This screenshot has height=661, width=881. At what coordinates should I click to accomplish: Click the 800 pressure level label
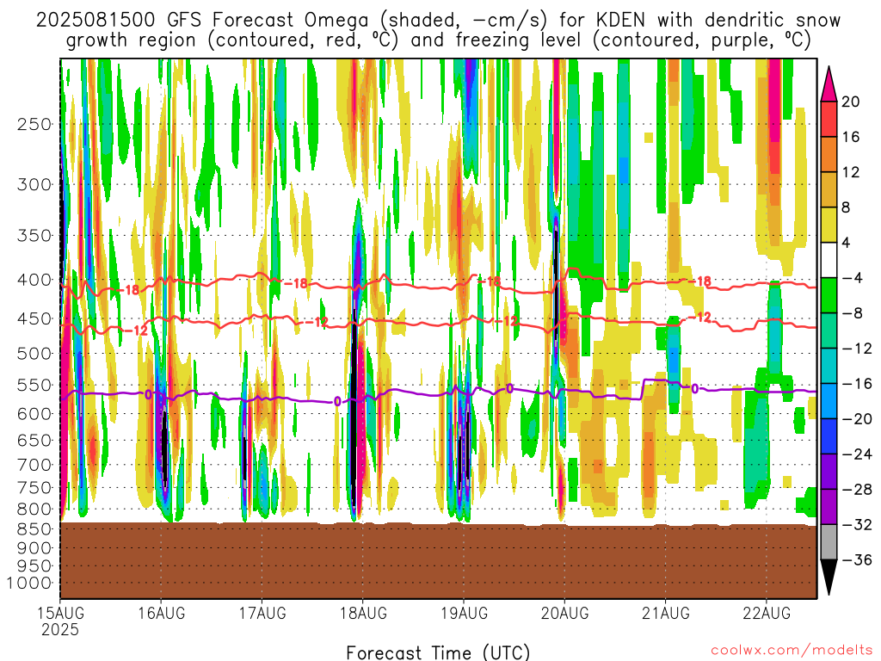pos(34,509)
